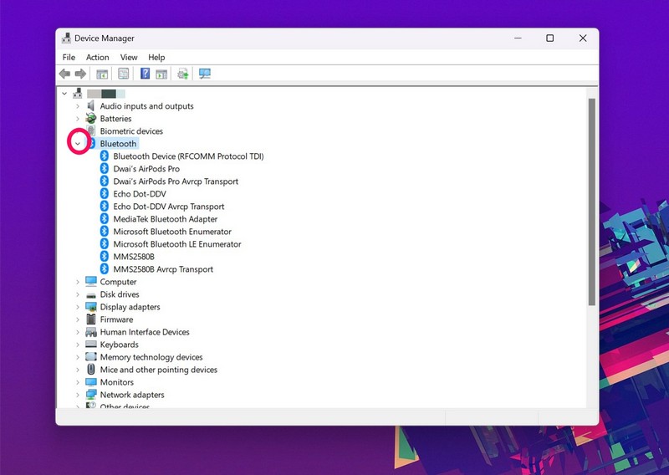Image resolution: width=669 pixels, height=475 pixels.
Task: Click the Back arrow toolbar icon
Action: tap(64, 74)
